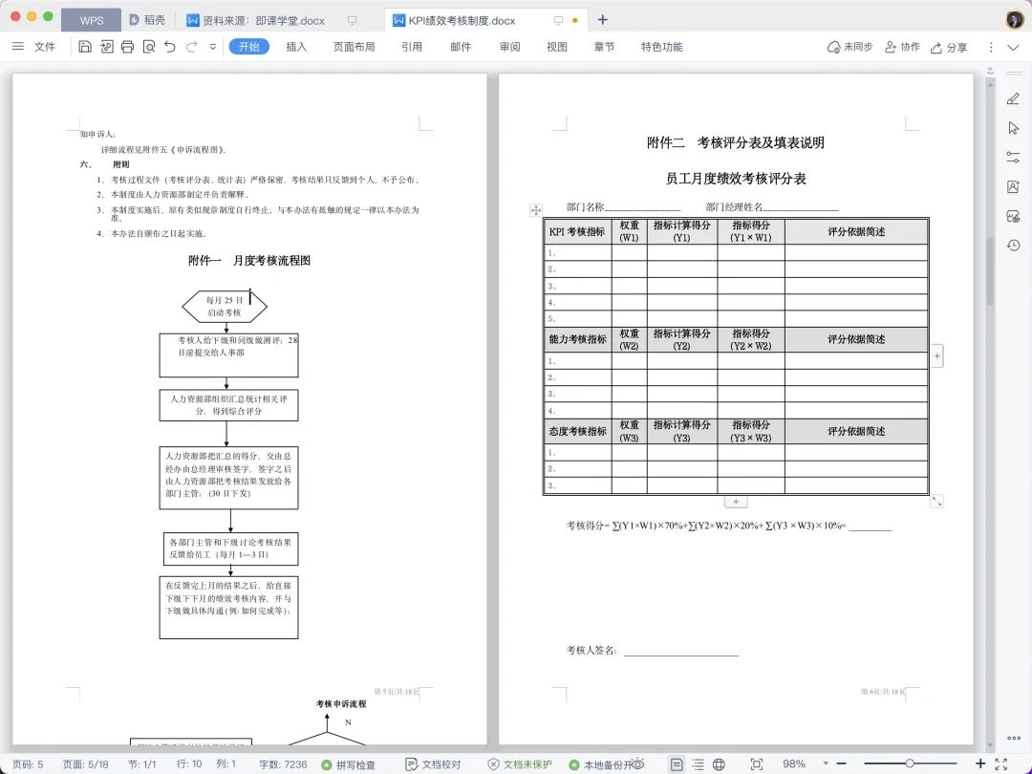
Task: Select the 开始 ribbon tab
Action: 248,47
